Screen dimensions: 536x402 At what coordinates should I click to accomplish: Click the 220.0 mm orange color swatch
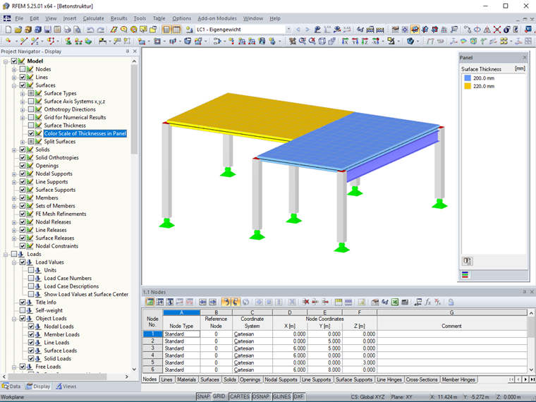click(468, 86)
